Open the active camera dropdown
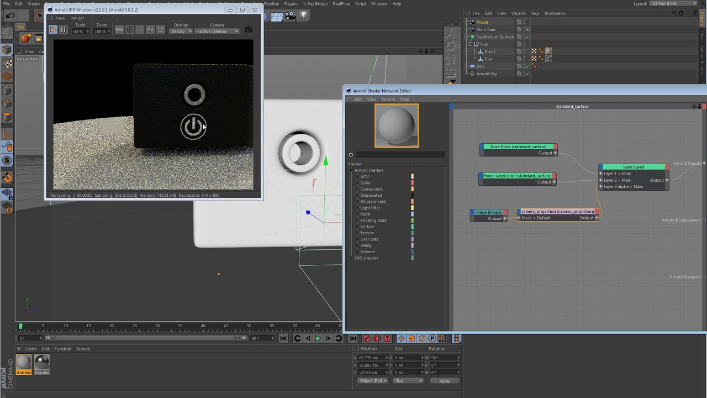Viewport: 707px width, 398px height. tap(218, 32)
